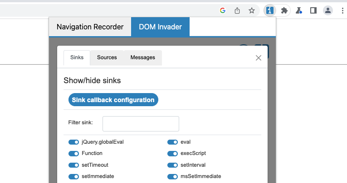
Task: Click the Burp Suite extension icon
Action: pos(270,10)
